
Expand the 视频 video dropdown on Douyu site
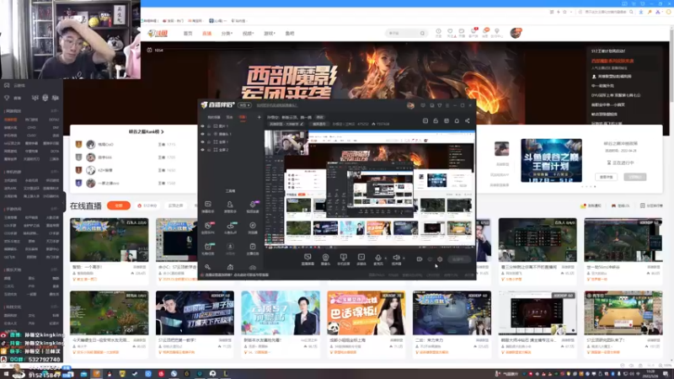(248, 33)
